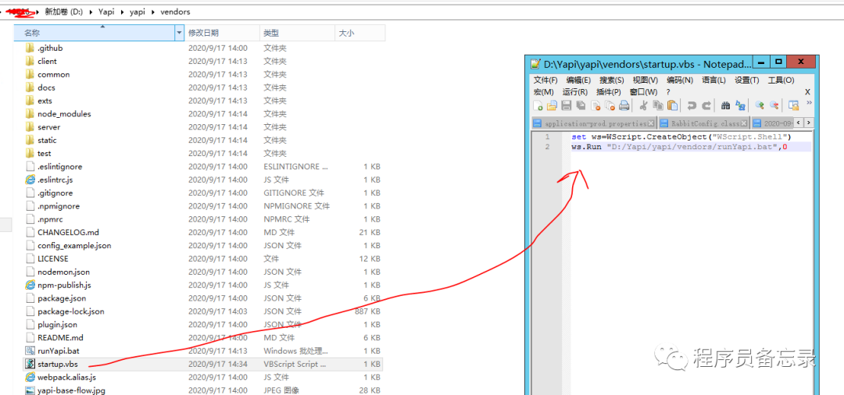Open the 工具(O) menu
Screen dimensions: 844x395
coord(781,80)
